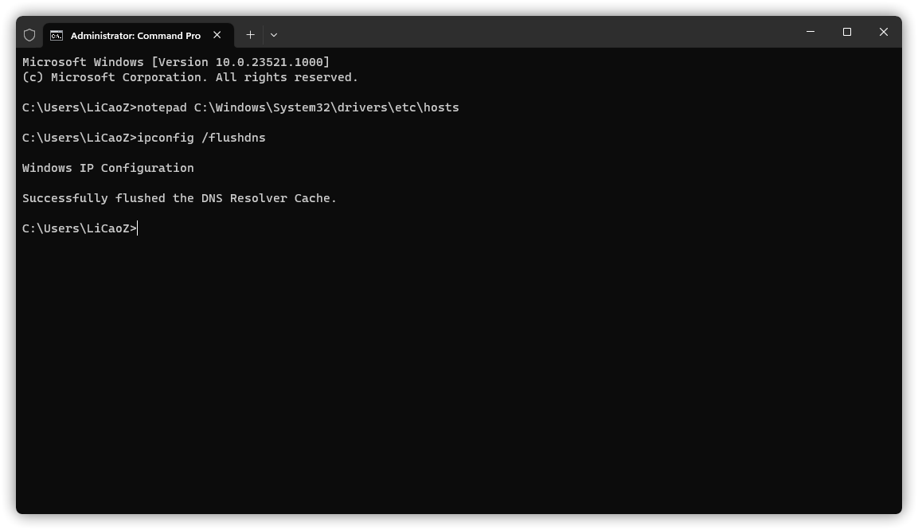The width and height of the screenshot is (918, 530).
Task: Expand the new tab profile dropdown chevron
Action: coord(273,35)
